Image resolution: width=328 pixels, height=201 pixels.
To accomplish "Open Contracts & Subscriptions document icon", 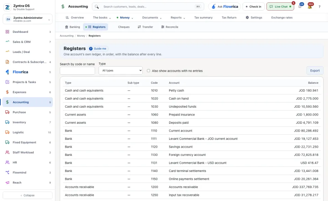I will pyautogui.click(x=7, y=62).
